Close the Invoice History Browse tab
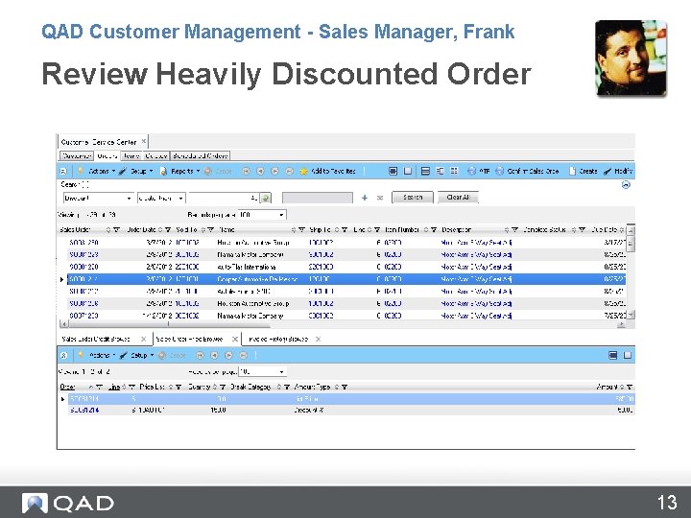 point(319,339)
